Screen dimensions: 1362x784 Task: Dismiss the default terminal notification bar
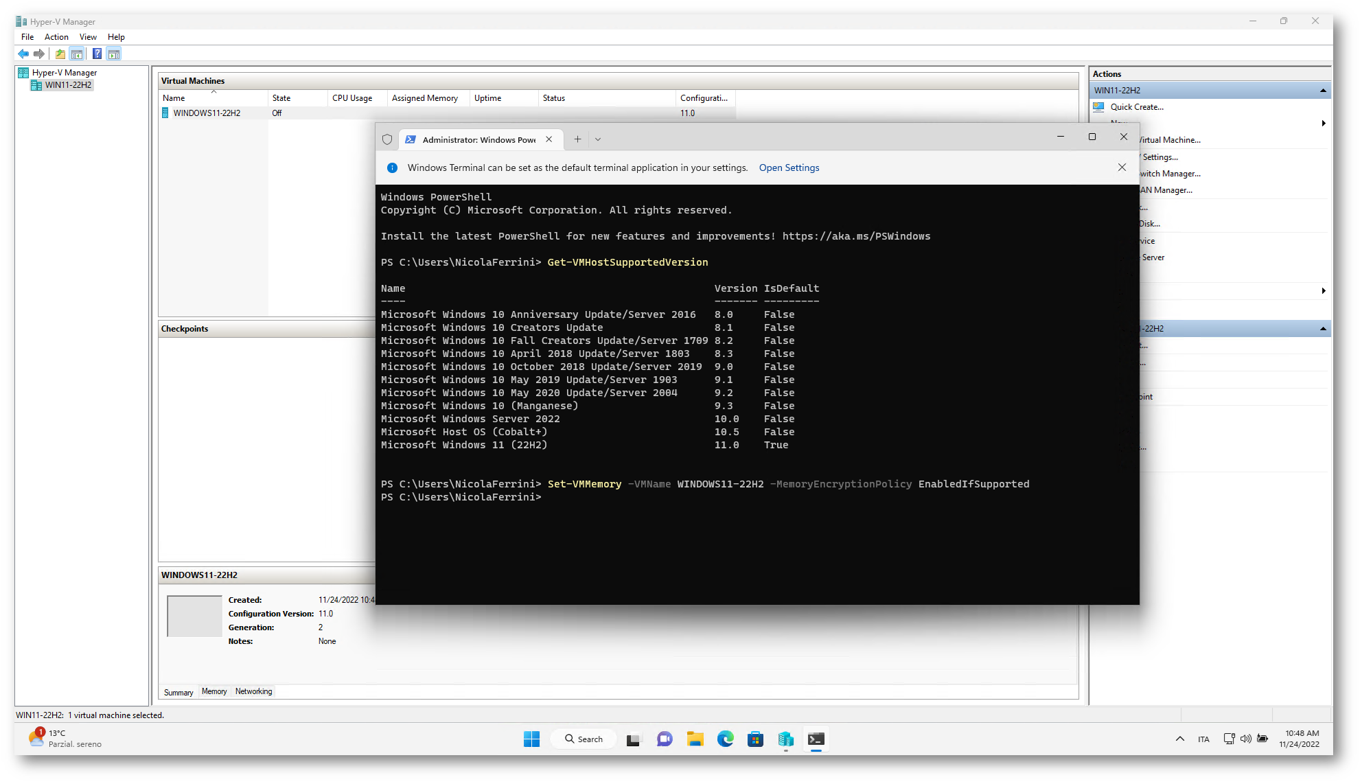pos(1122,168)
